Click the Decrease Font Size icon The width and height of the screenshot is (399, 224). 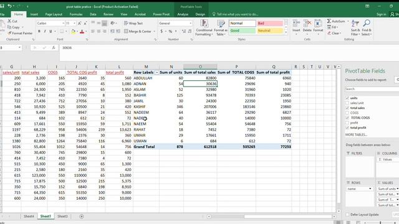[85, 23]
